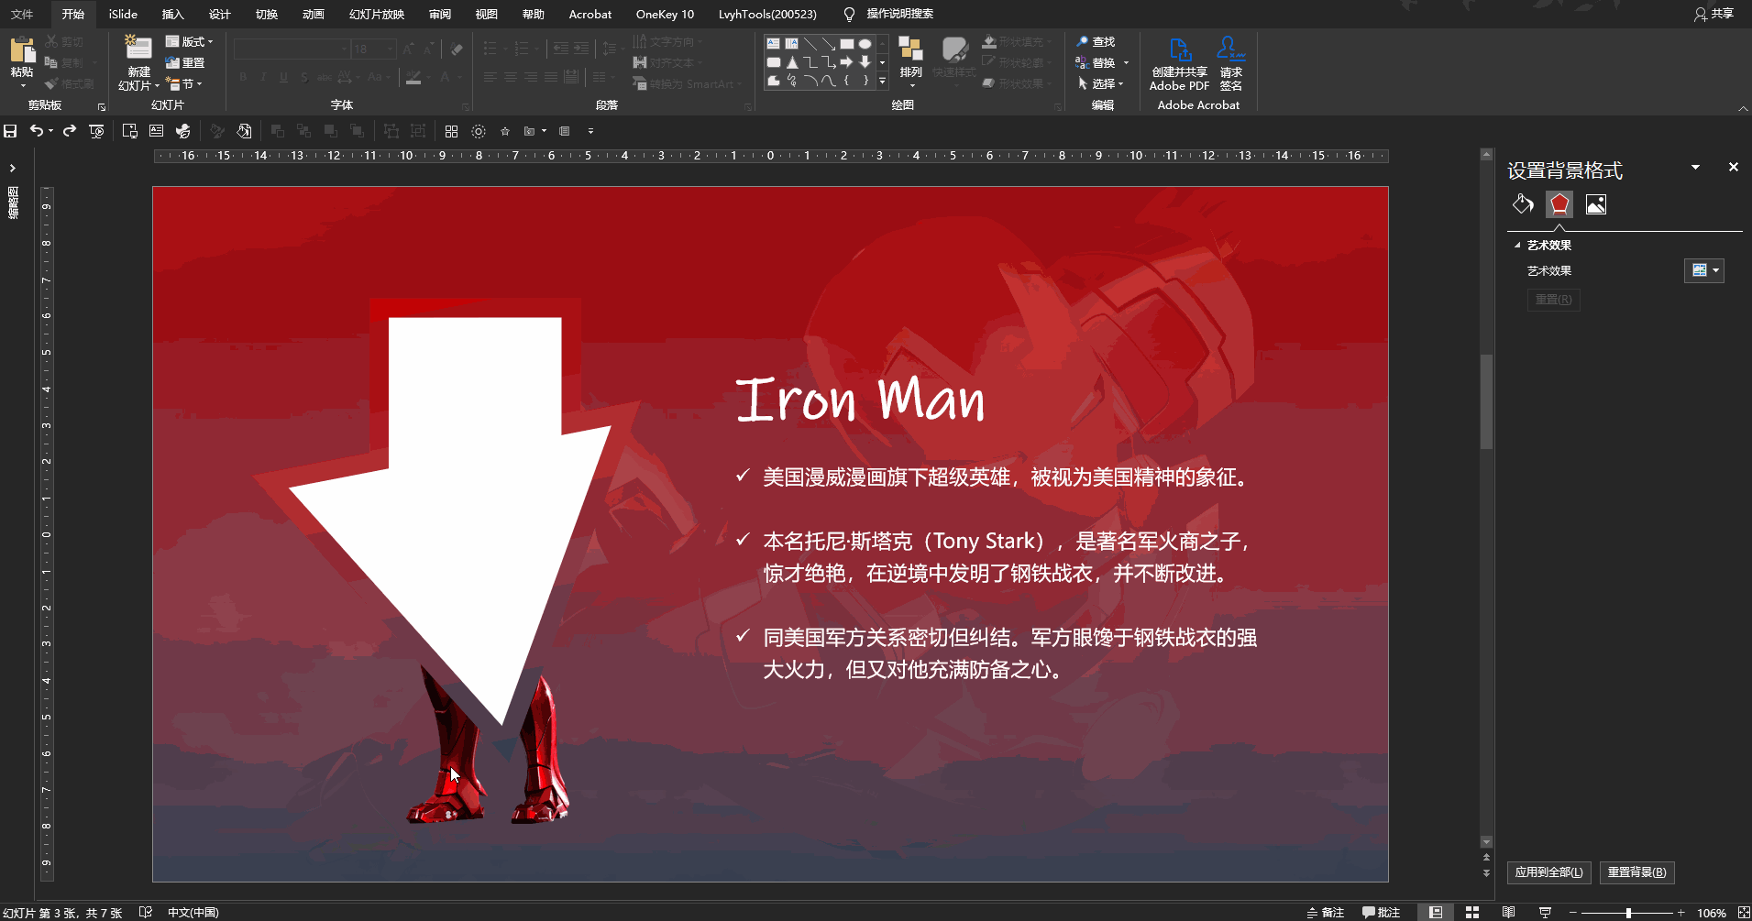
Task: Click zoom in plus button
Action: coord(1681,913)
